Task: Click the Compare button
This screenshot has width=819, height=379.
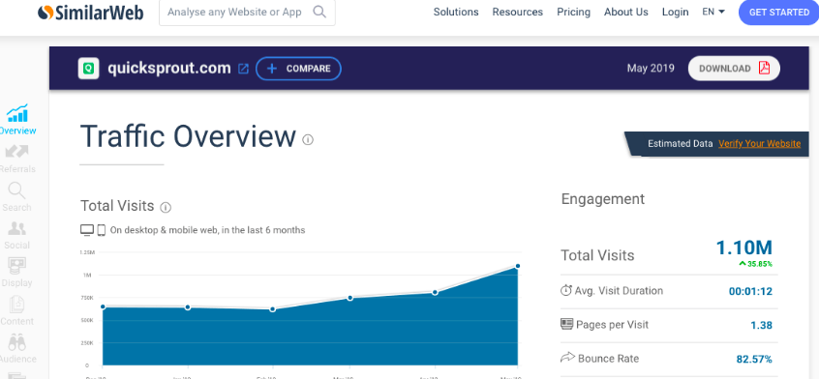Action: [x=298, y=69]
